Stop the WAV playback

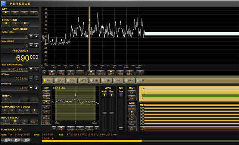[6, 140]
